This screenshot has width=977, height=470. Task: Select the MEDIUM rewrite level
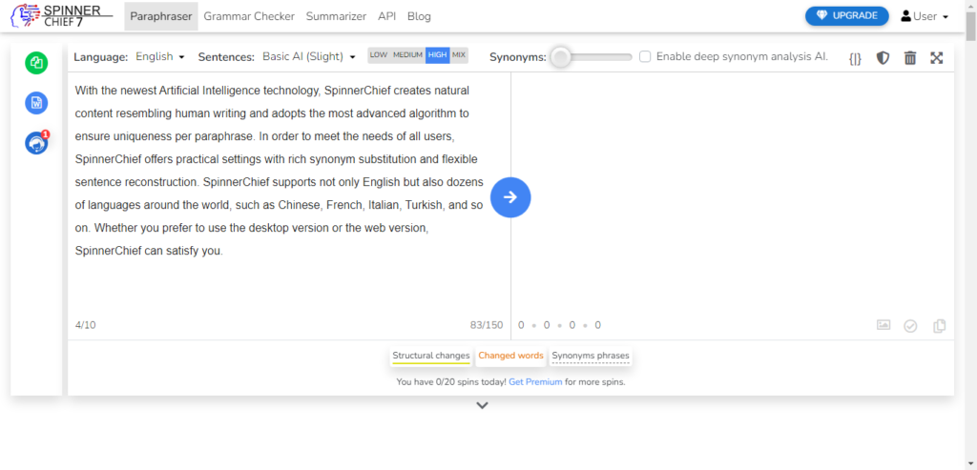pyautogui.click(x=408, y=55)
